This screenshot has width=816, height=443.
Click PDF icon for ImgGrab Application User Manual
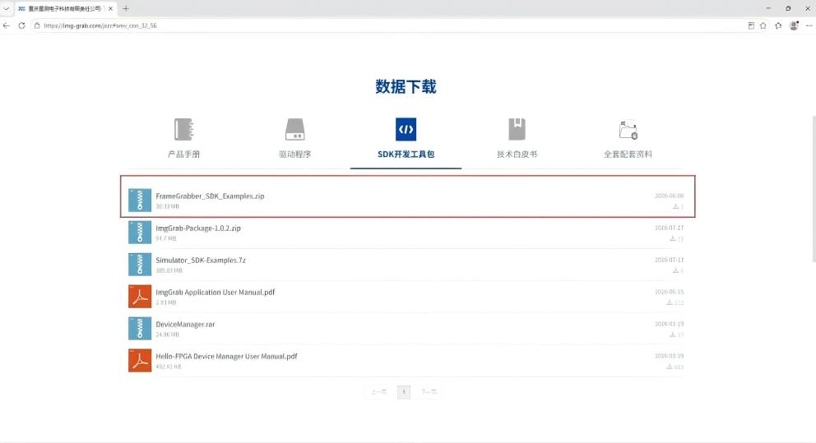point(140,297)
